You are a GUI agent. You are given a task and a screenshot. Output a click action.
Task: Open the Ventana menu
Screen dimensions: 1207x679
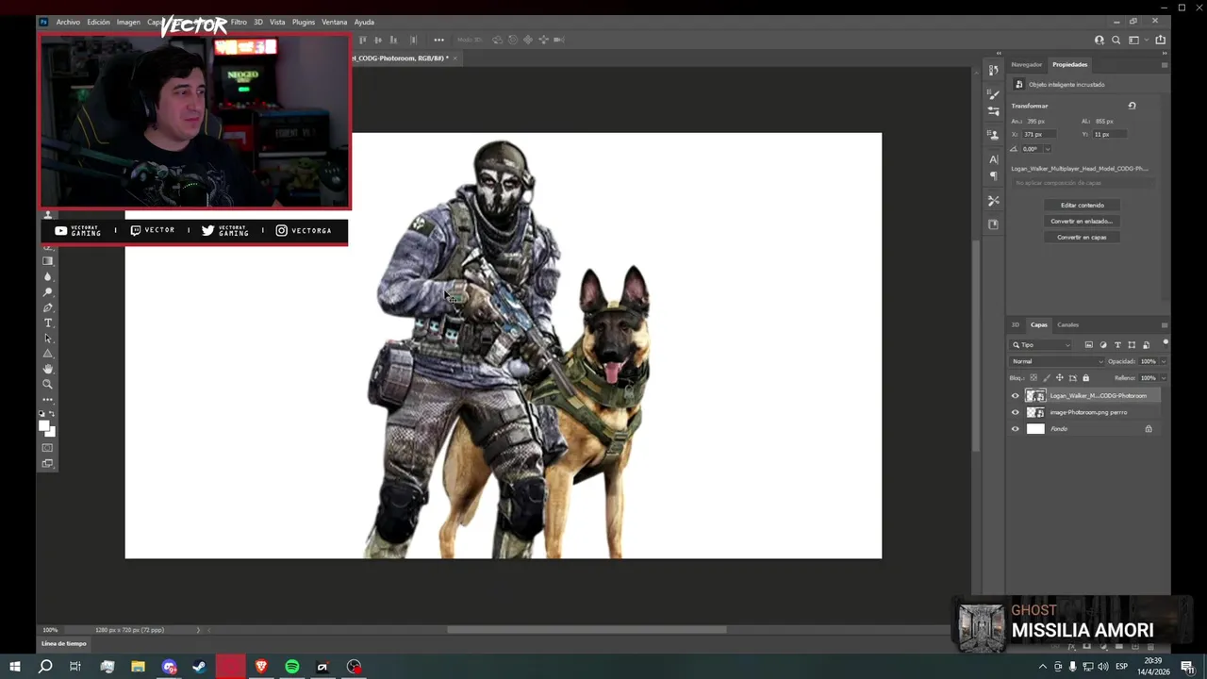pyautogui.click(x=335, y=22)
